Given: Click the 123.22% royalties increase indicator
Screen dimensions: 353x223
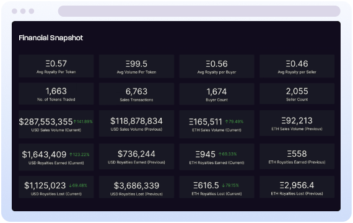Looking at the screenshot, I should tap(79, 154).
